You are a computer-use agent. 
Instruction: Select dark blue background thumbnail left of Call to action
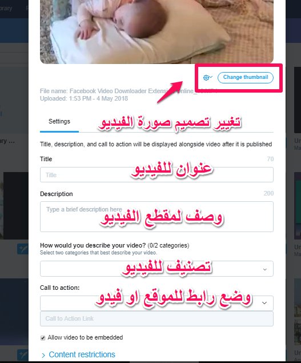14,312
